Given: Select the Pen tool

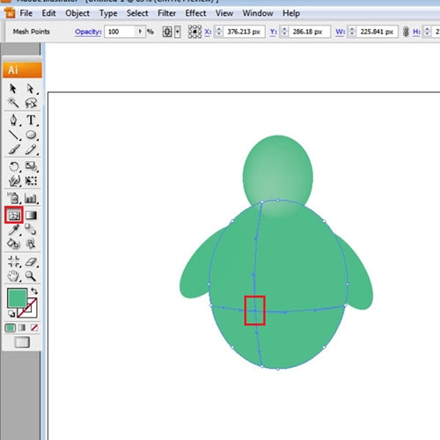Looking at the screenshot, I should [x=13, y=120].
